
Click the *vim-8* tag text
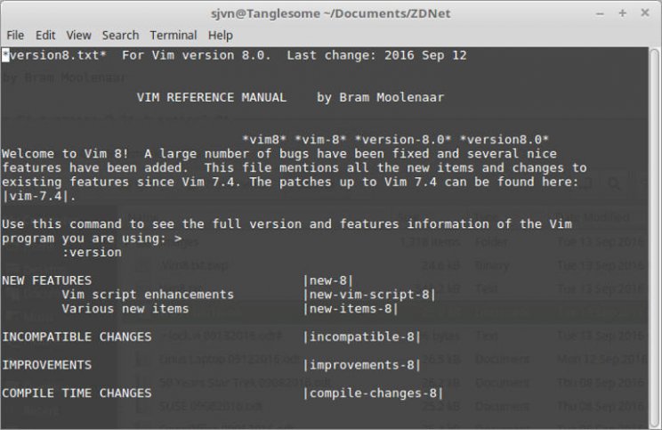tap(320, 140)
